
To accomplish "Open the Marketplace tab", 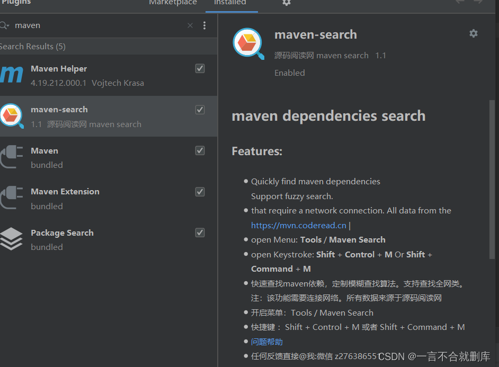I will (173, 3).
